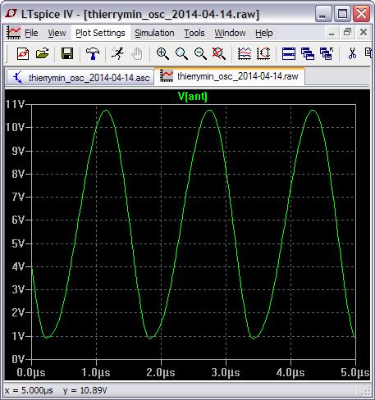Run simulation with the running man icon
The height and width of the screenshot is (400, 375).
pyautogui.click(x=117, y=53)
